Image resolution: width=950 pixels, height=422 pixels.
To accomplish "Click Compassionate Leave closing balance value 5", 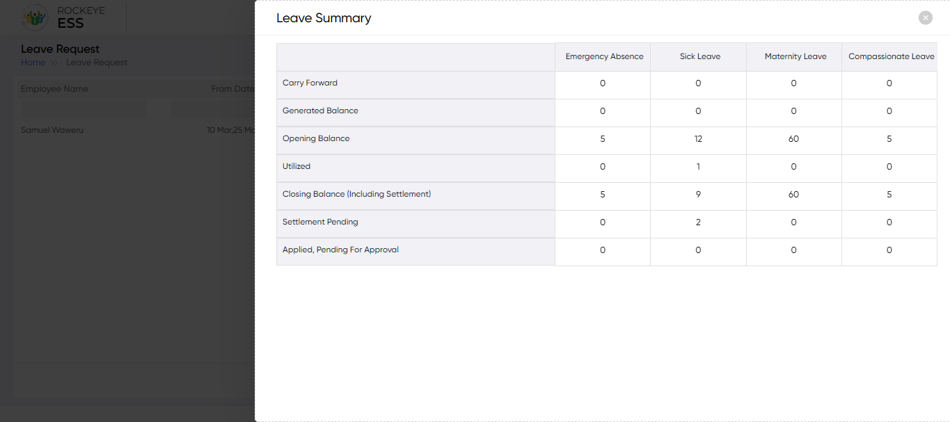I will [889, 195].
